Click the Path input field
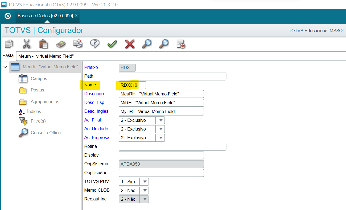 click(x=172, y=76)
